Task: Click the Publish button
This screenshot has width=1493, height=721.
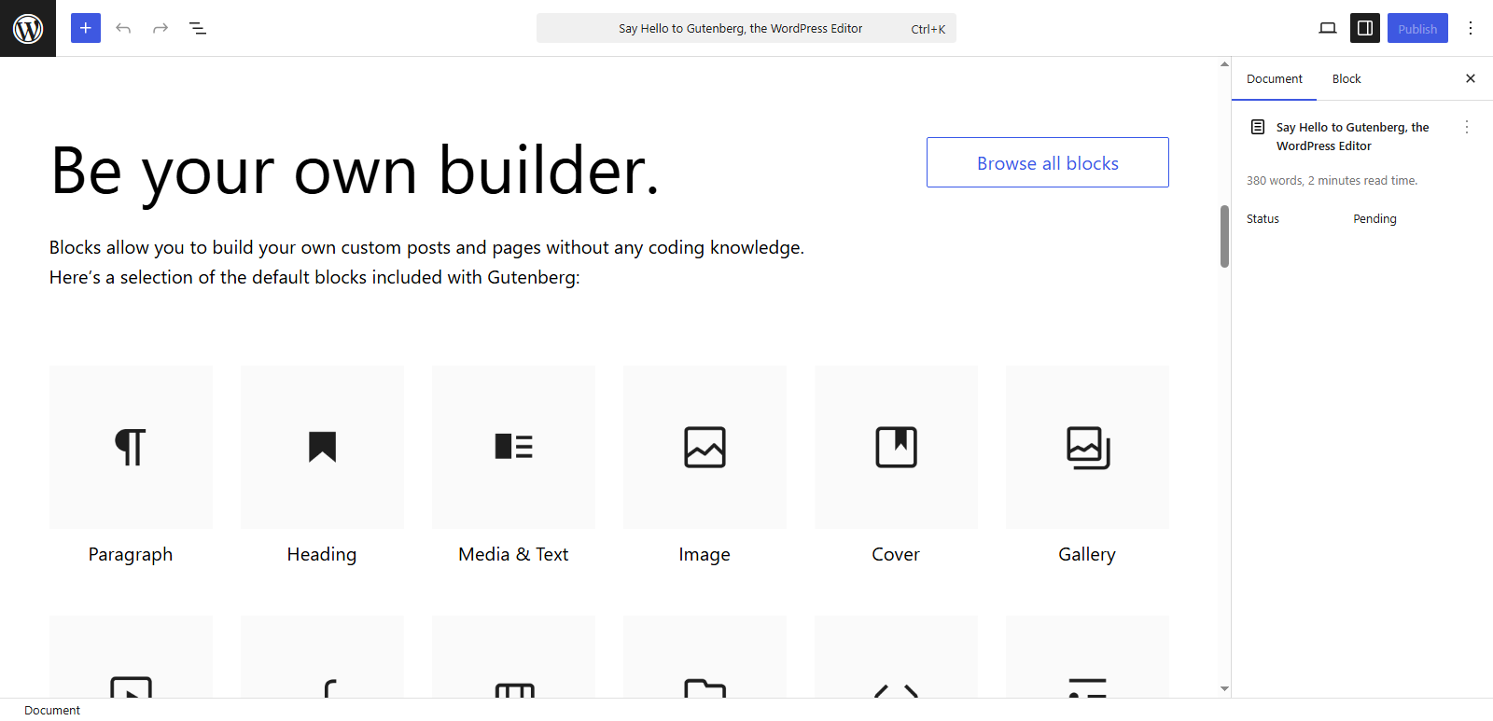Action: click(1417, 28)
